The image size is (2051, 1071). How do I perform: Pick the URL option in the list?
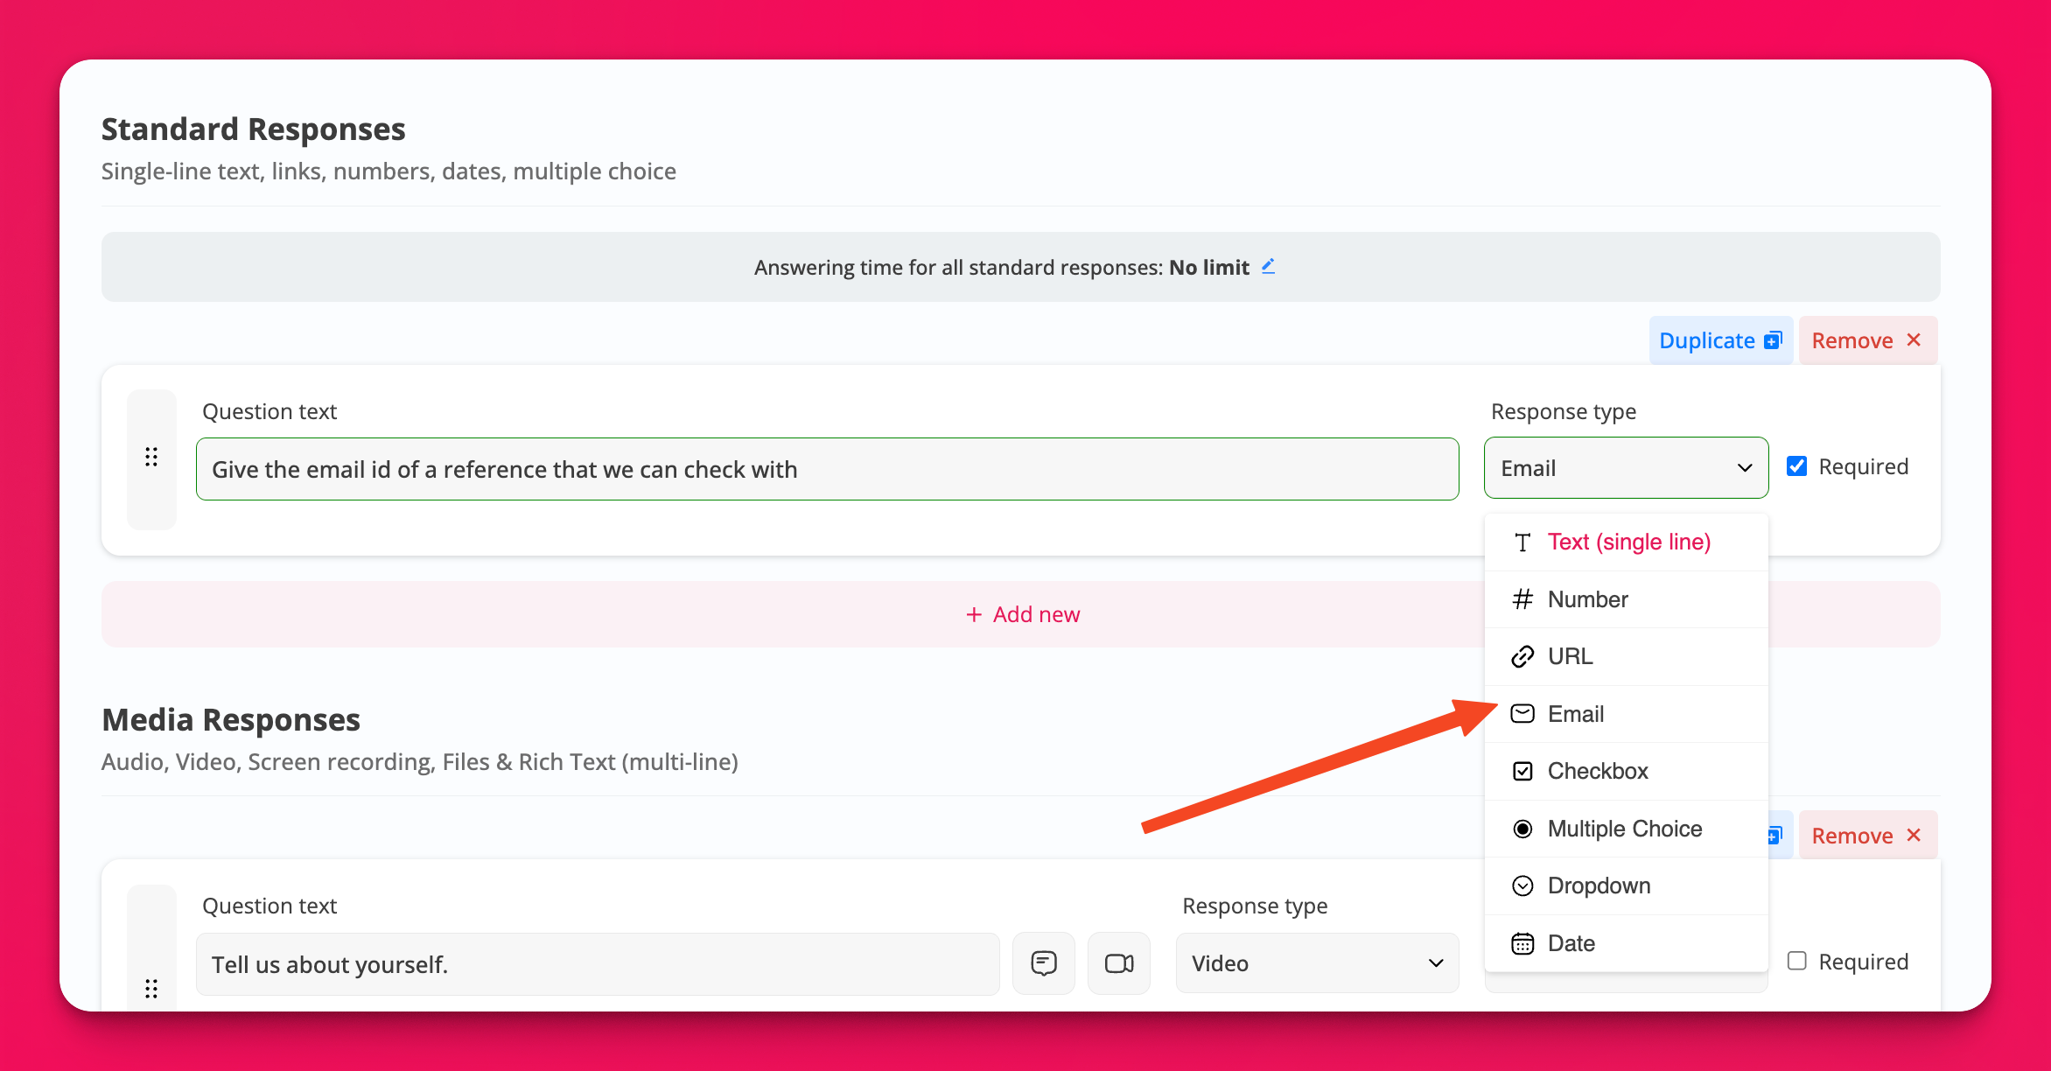[x=1570, y=656]
